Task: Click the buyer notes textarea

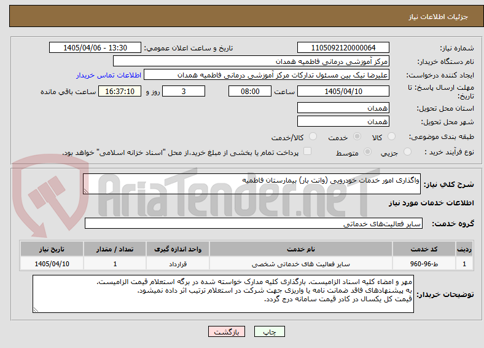Action: click(x=223, y=294)
